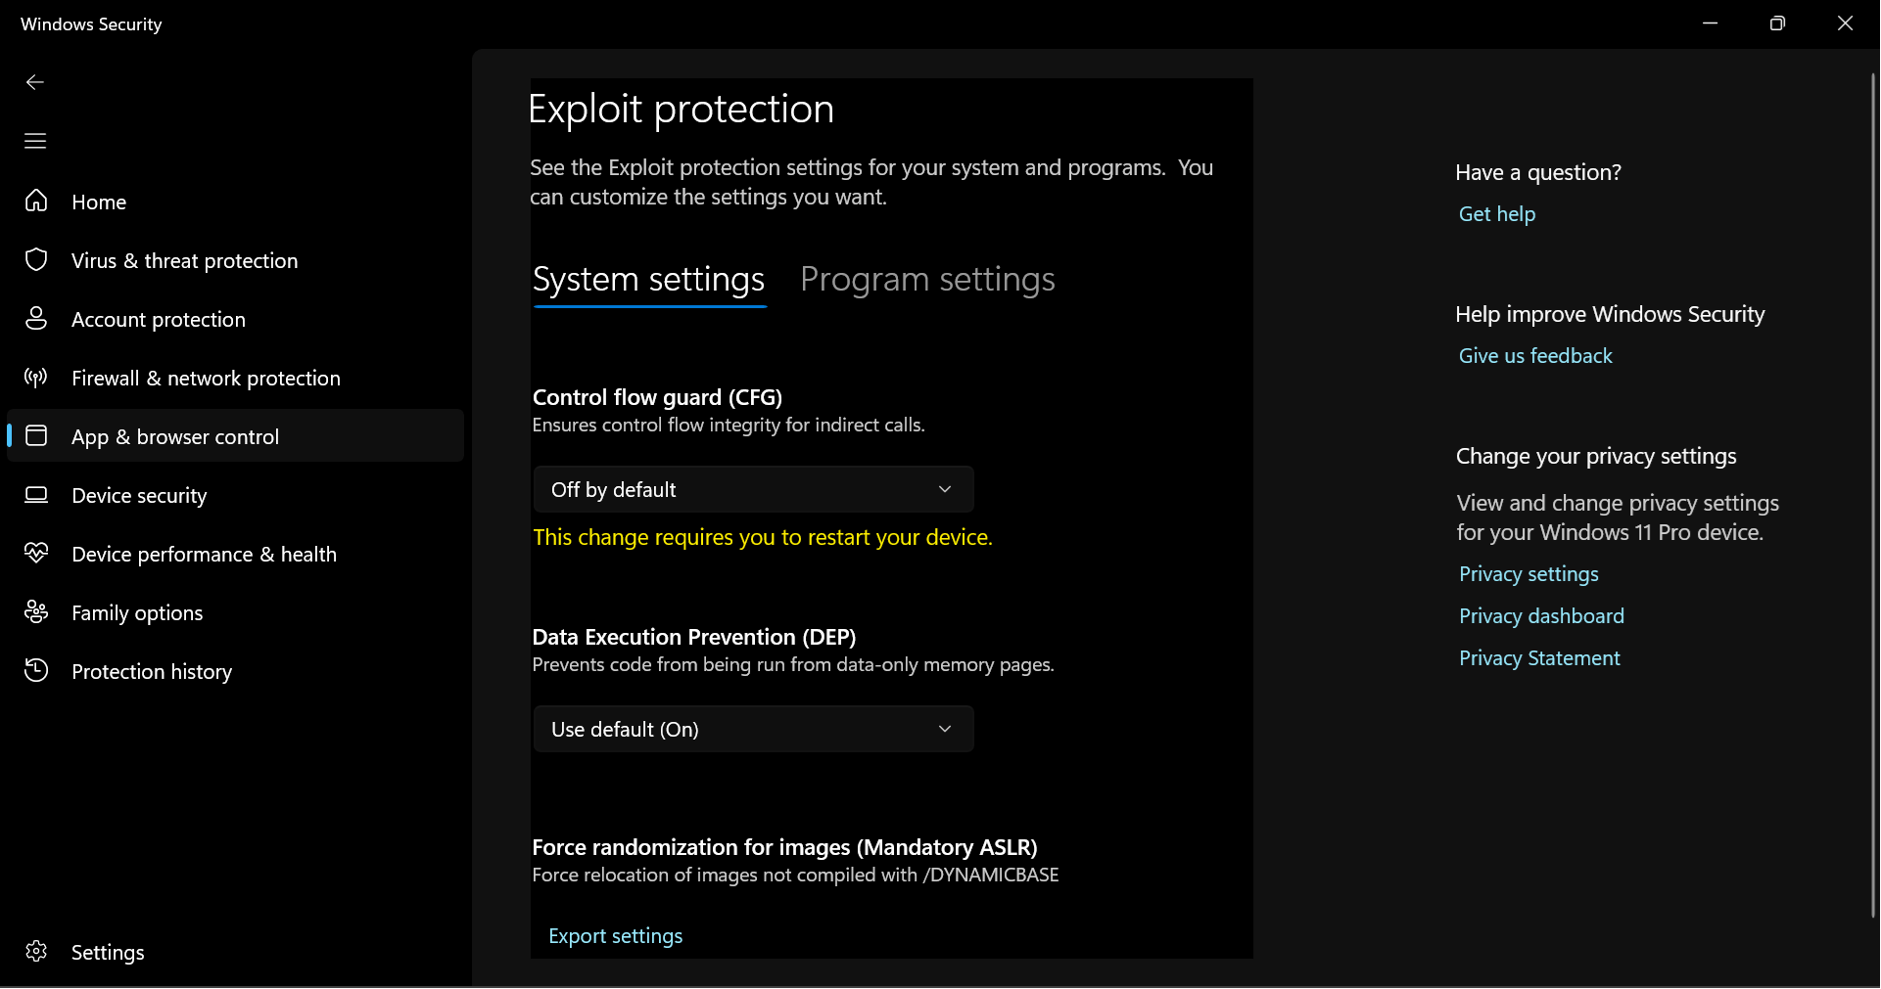Go to Home page
Viewport: 1881px width, 989px height.
point(235,202)
